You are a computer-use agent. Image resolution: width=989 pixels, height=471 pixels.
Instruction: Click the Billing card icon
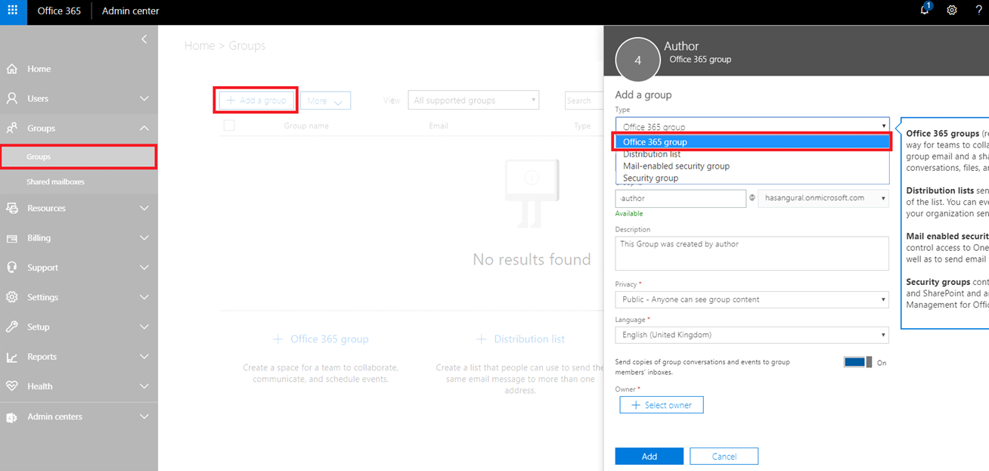click(12, 238)
